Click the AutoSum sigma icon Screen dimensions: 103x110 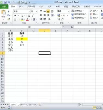102,11
